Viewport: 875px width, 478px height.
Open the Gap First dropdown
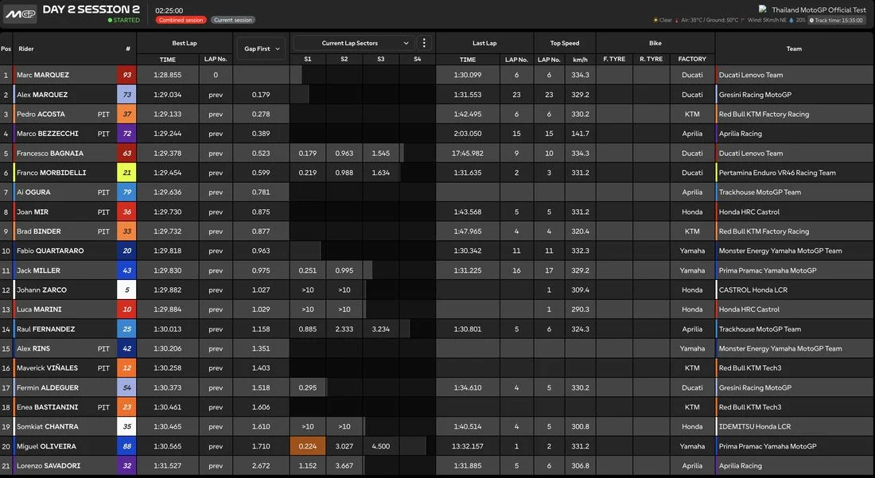click(x=261, y=49)
